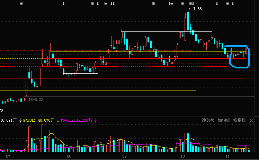Select the short pink horizontal line in October
This screenshot has width=259, height=160.
coord(193,45)
